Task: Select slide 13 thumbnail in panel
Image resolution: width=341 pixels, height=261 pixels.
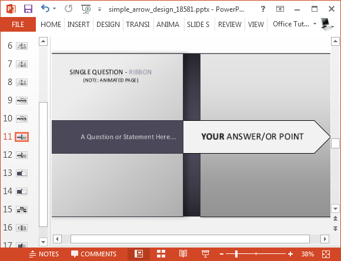Action: [x=22, y=173]
